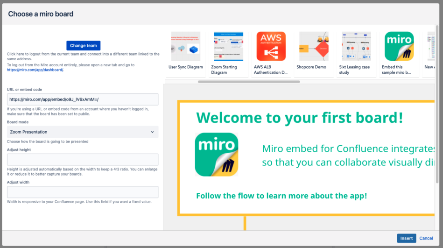Viewport: 443px width, 248px height.
Task: Click the Adjust width input field
Action: point(83,192)
